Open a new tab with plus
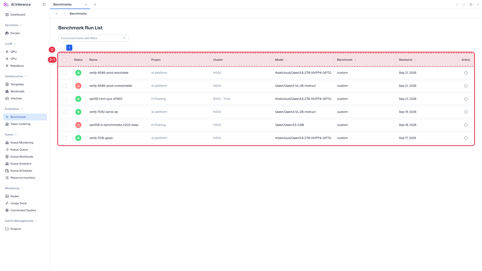This screenshot has width=482, height=271. pyautogui.click(x=95, y=5)
